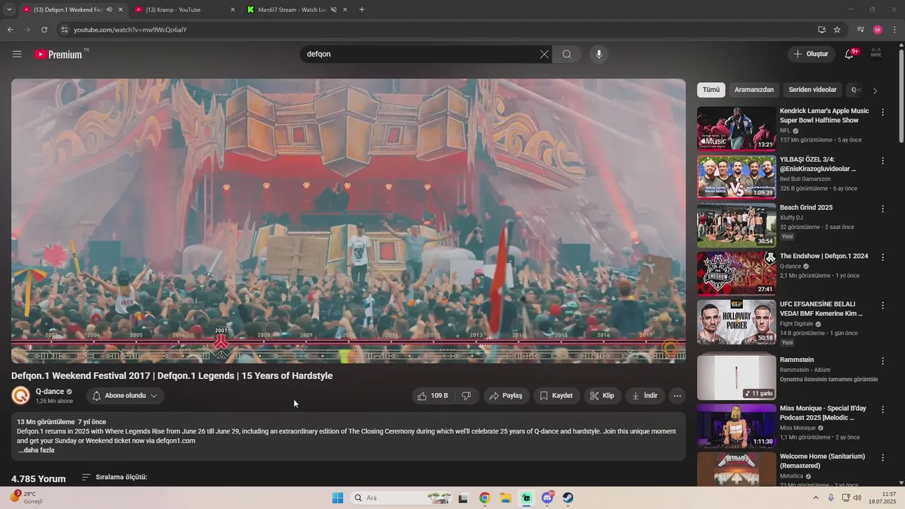The image size is (905, 509).
Task: Open a new browser tab
Action: point(362,10)
